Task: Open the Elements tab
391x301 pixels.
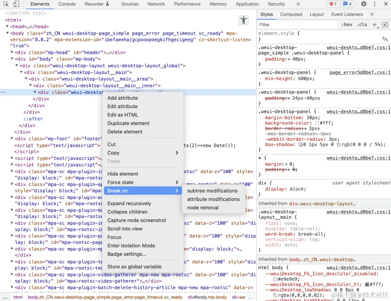Action: point(40,4)
